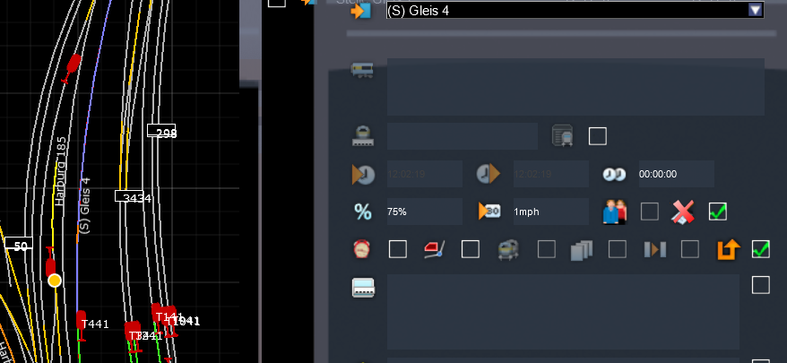Click the arrival time field 12:02:19
This screenshot has width=787, height=363.
(x=425, y=174)
